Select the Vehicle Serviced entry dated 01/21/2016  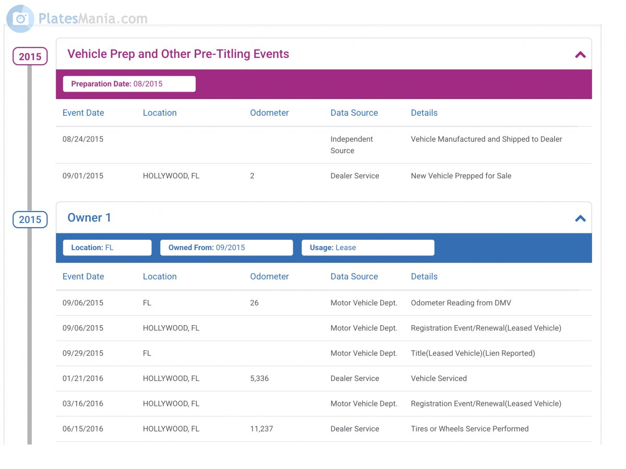click(x=439, y=378)
